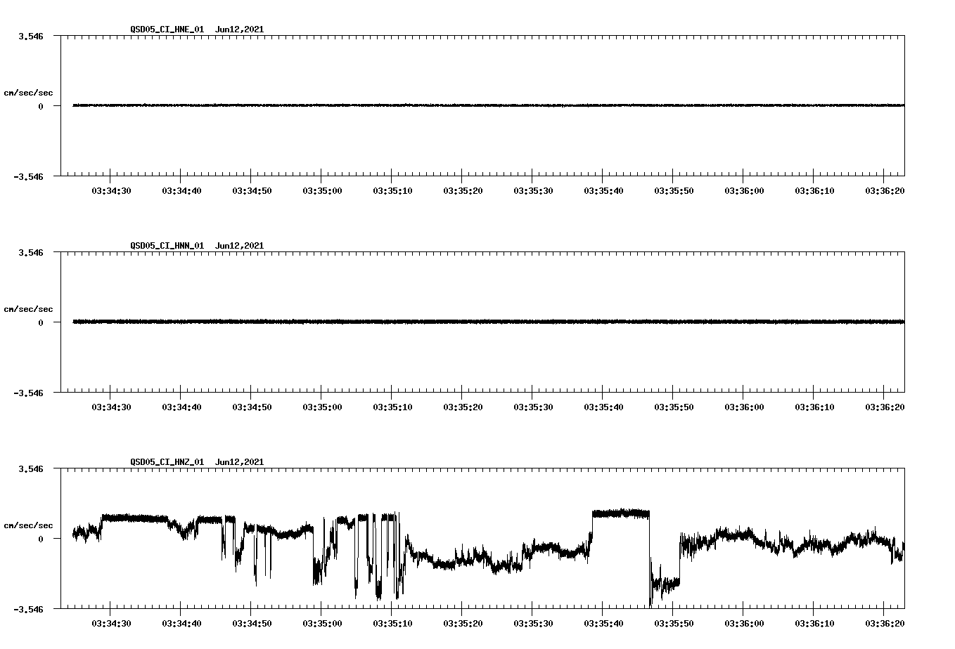The width and height of the screenshot is (955, 649).
Task: Select the 3.546 upper label on the HNN plot
Action: click(31, 252)
